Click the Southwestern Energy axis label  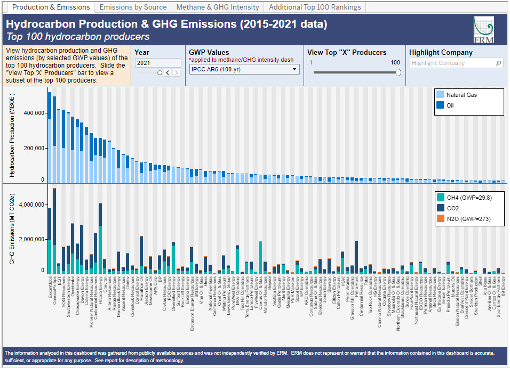pos(68,297)
